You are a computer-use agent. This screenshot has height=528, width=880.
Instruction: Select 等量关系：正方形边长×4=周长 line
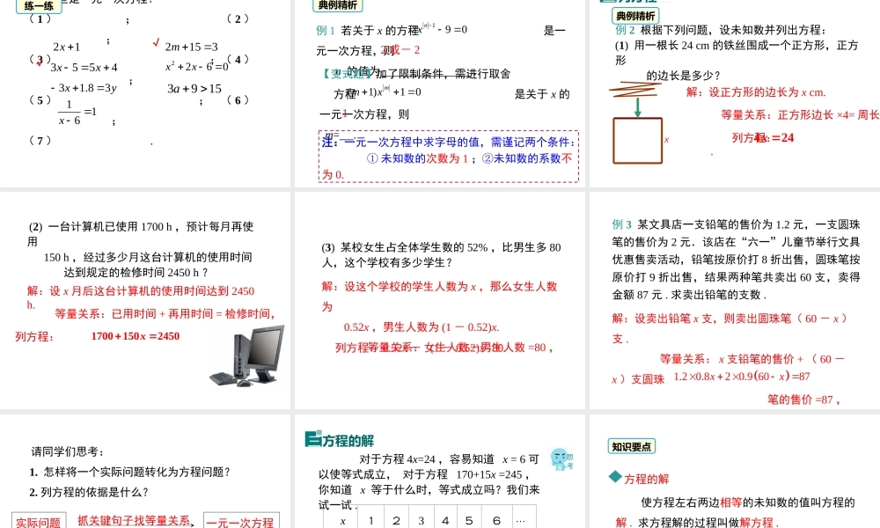point(800,115)
